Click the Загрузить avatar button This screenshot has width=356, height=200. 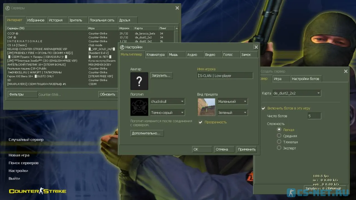(x=161, y=76)
